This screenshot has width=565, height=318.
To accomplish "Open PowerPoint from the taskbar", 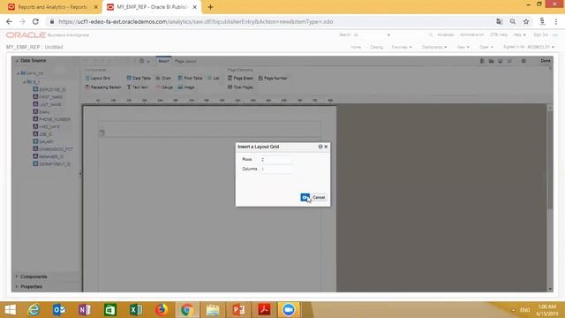I will pyautogui.click(x=238, y=310).
